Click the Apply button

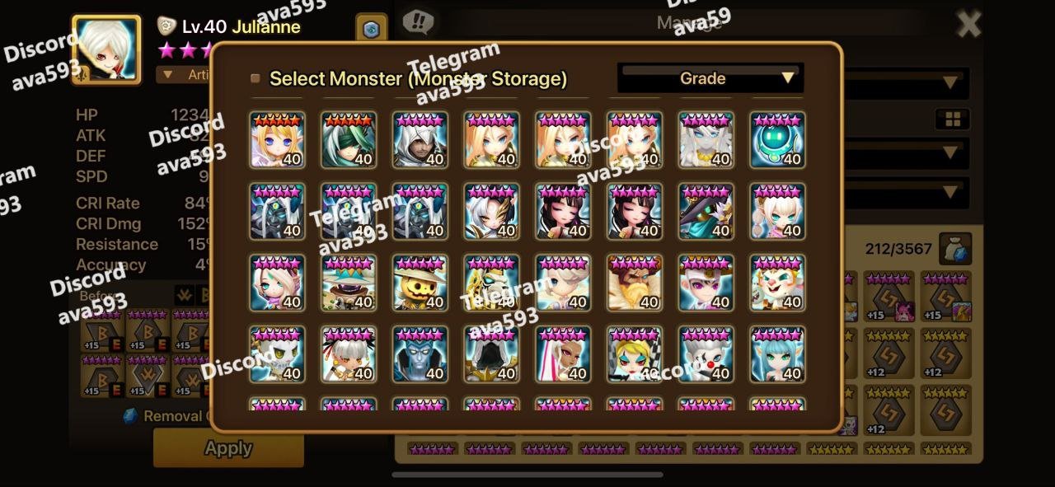tap(228, 448)
